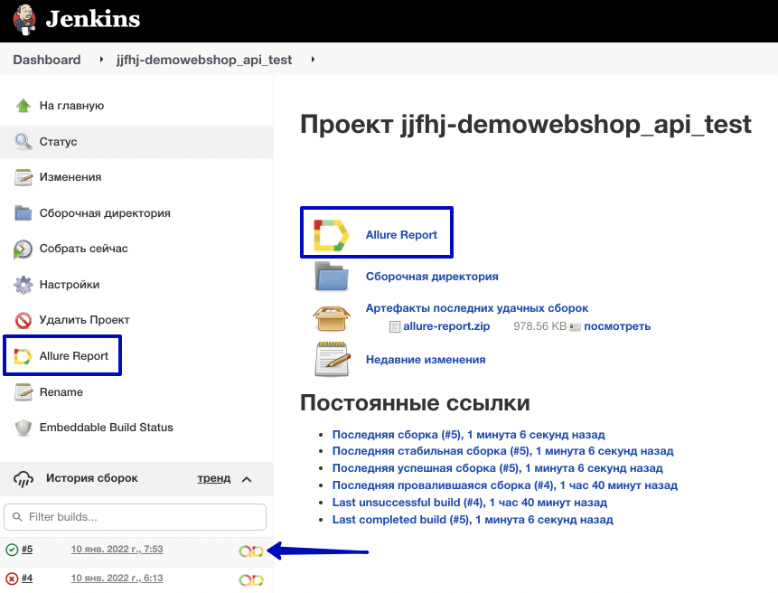Image resolution: width=778 pixels, height=593 pixels.
Task: Open Last unsuccessful build (#4) permalink
Action: pyautogui.click(x=469, y=503)
